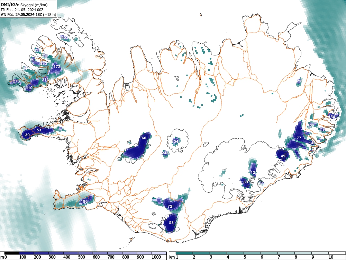This screenshot has height=260, width=346.
Task: Click the black 0 to 100 m swatch
Action: point(12,253)
